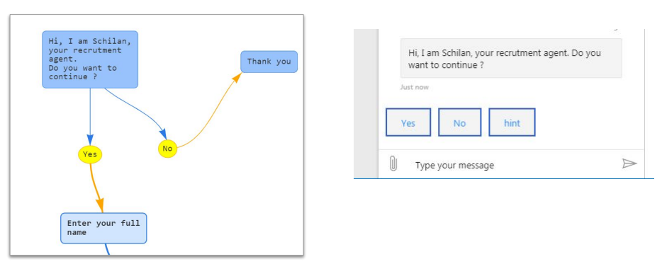Image resolution: width=662 pixels, height=264 pixels.
Task: Click the gray strip left of the chat
Action: (366, 103)
